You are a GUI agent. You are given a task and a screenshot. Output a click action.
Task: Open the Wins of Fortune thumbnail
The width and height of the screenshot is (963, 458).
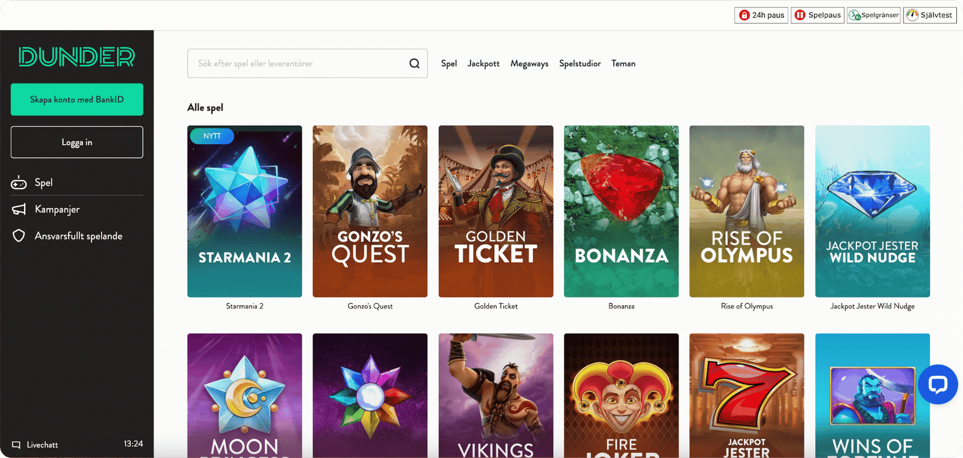tap(873, 395)
